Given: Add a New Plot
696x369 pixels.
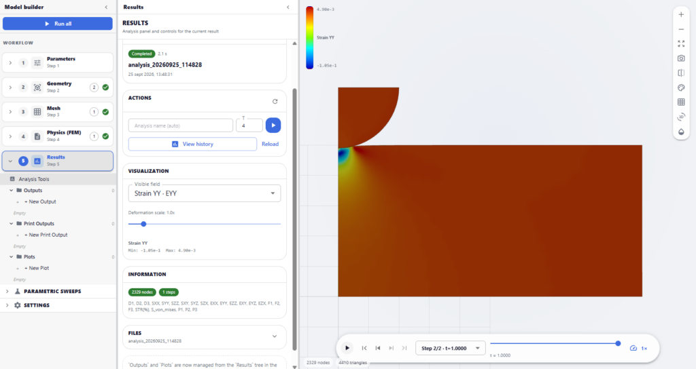Looking at the screenshot, I should coord(37,268).
